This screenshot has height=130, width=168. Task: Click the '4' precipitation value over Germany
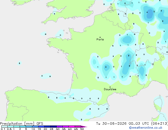tap(147, 12)
